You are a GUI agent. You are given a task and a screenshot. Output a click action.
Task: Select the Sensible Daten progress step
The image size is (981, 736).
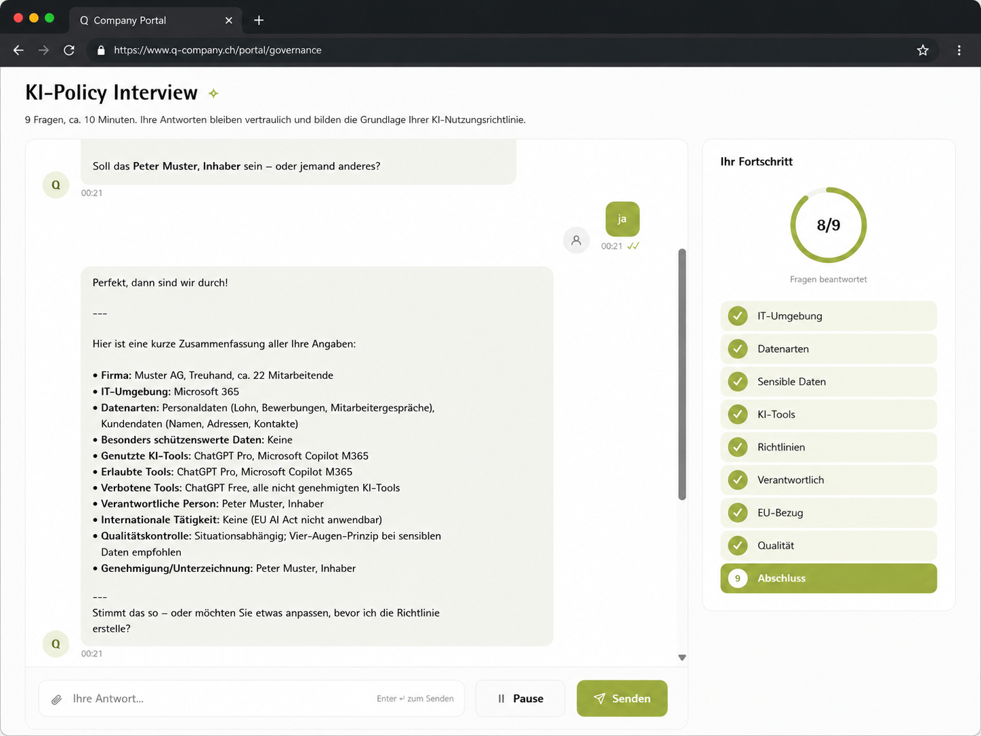(x=829, y=382)
